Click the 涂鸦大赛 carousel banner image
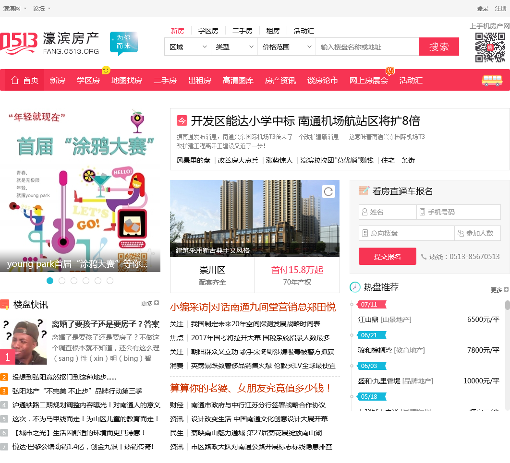 80,190
